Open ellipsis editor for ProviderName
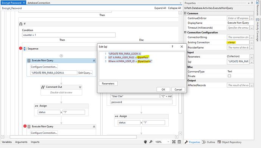 click(x=252, y=47)
